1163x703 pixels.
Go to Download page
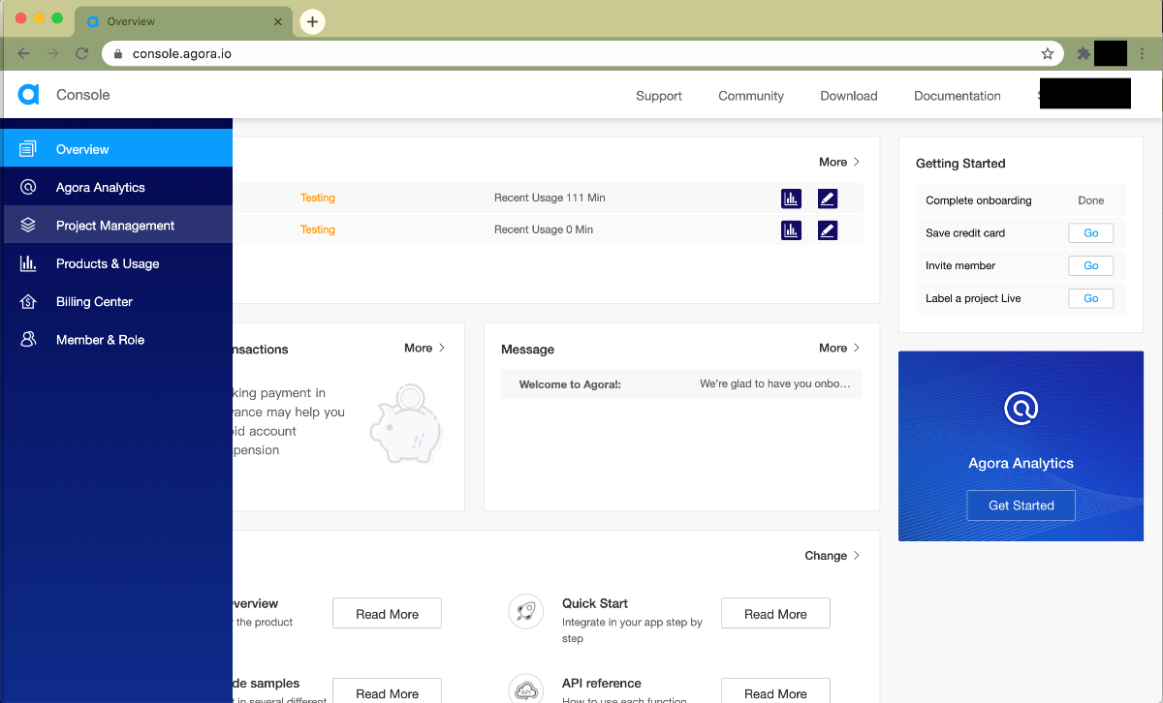coord(849,96)
